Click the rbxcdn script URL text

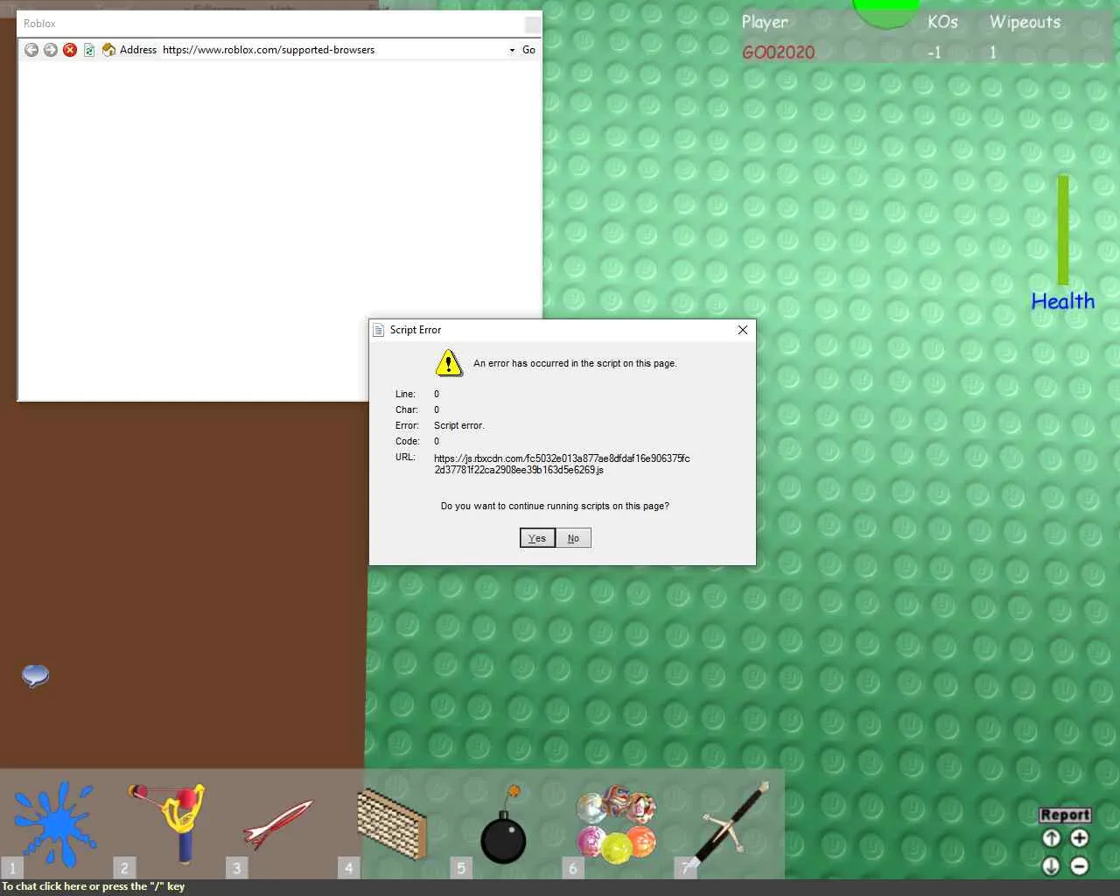point(562,464)
